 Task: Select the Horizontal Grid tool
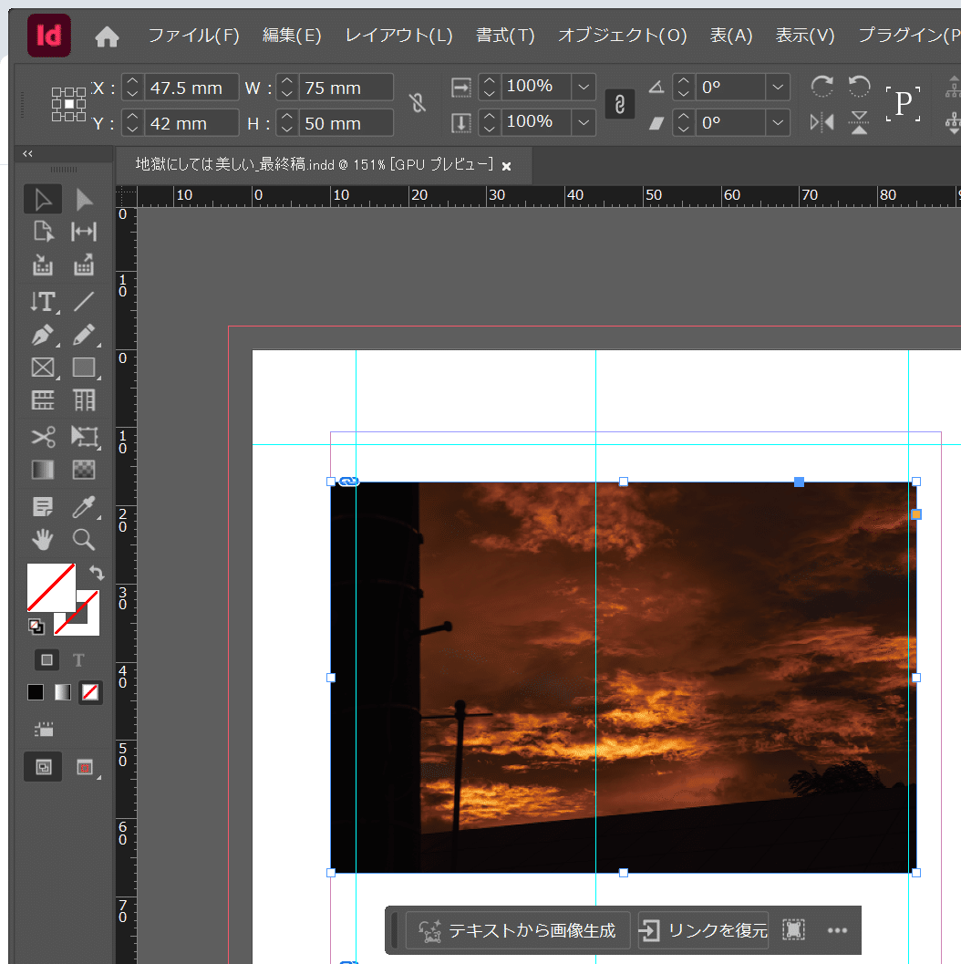coord(42,400)
